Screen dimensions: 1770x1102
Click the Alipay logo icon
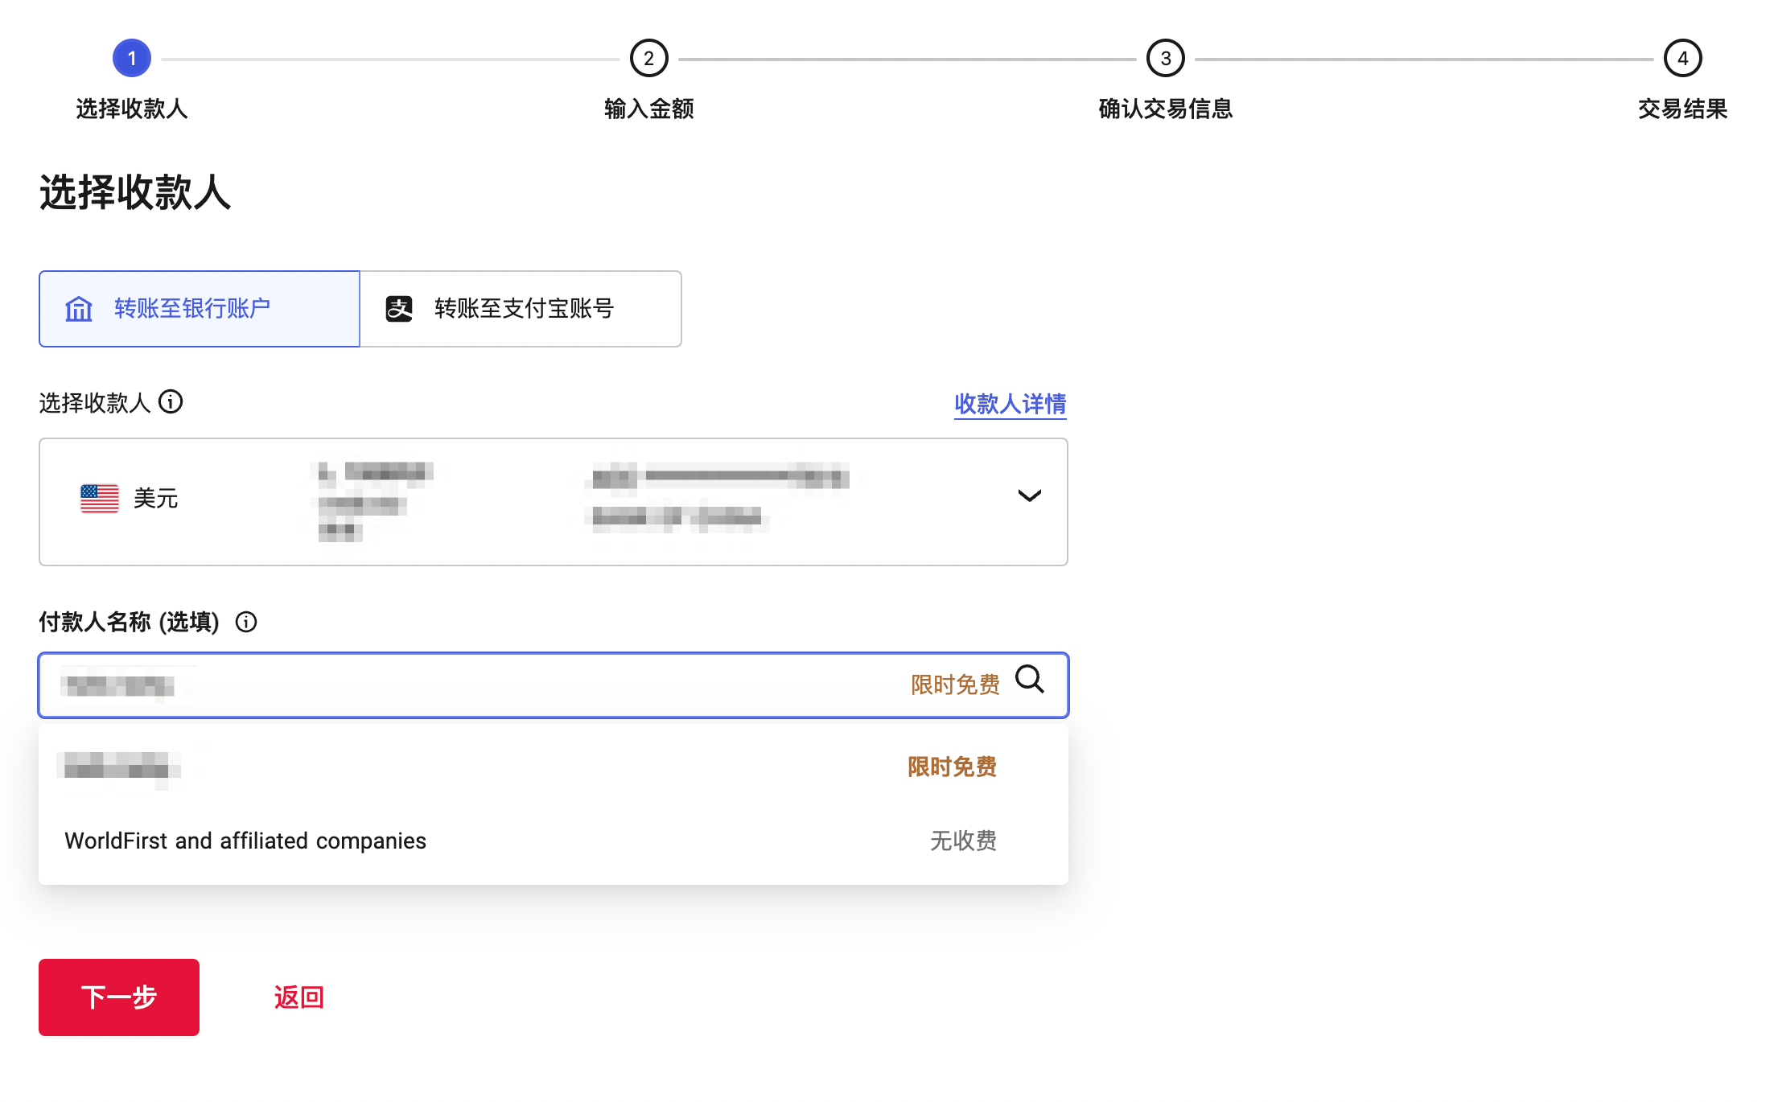point(400,308)
